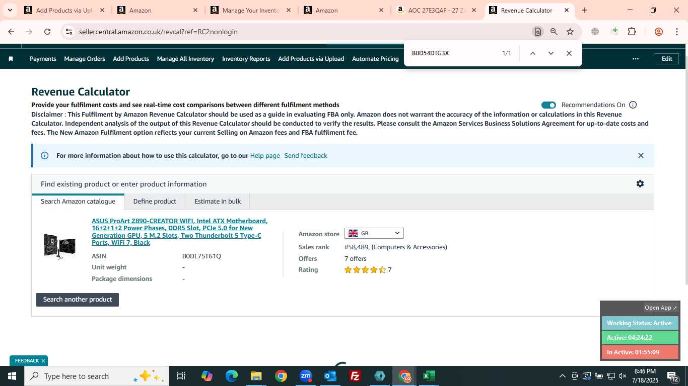The width and height of the screenshot is (688, 386).
Task: Open the Payments menu item
Action: pyautogui.click(x=43, y=59)
